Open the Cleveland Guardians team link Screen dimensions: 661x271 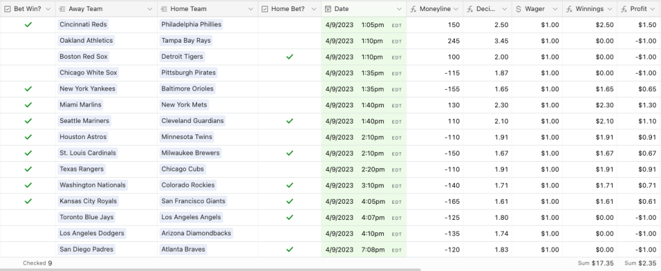pyautogui.click(x=193, y=121)
